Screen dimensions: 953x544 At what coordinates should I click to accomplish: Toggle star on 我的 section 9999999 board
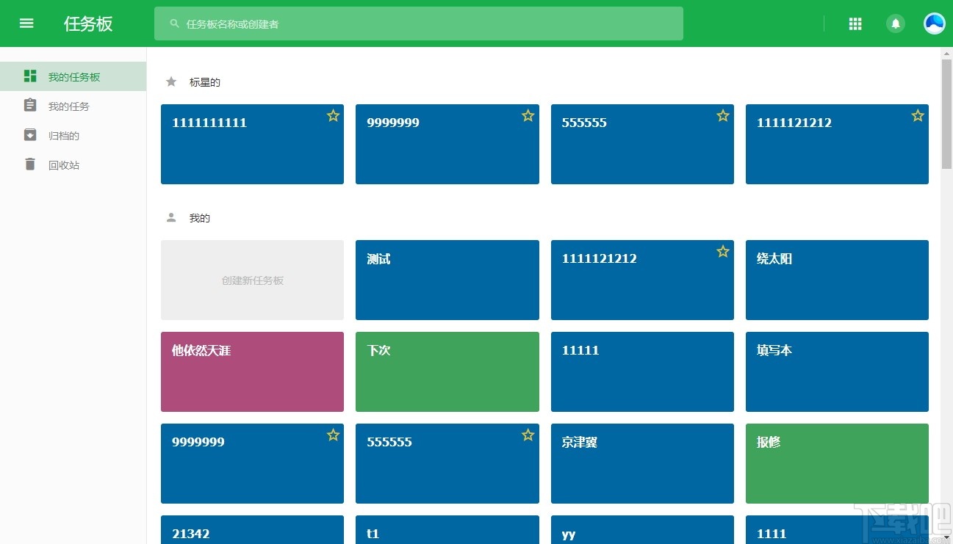[333, 435]
